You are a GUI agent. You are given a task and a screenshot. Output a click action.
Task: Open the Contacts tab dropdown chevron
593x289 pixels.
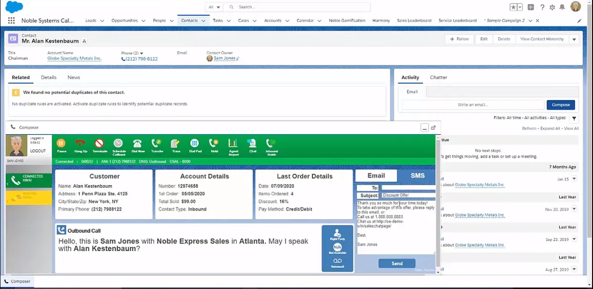(204, 21)
